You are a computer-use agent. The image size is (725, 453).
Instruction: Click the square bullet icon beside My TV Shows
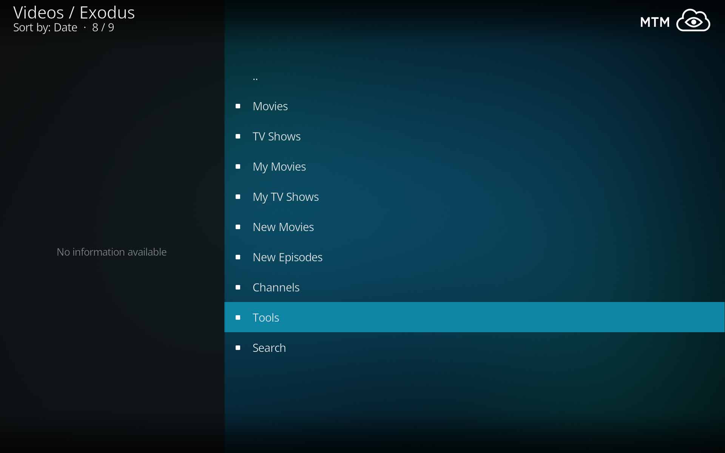(238, 197)
